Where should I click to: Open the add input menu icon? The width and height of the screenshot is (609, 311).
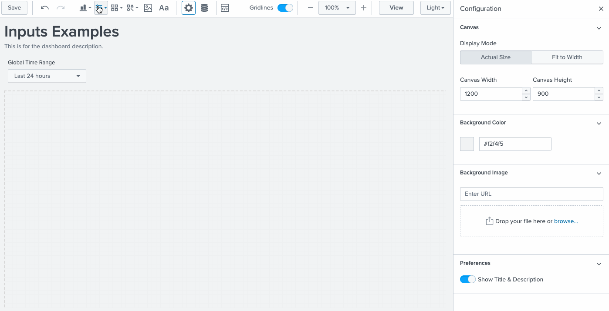(x=101, y=8)
